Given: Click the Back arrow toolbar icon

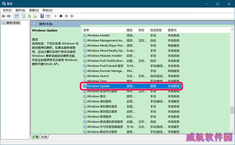Looking at the screenshot, I should (x=3, y=16).
